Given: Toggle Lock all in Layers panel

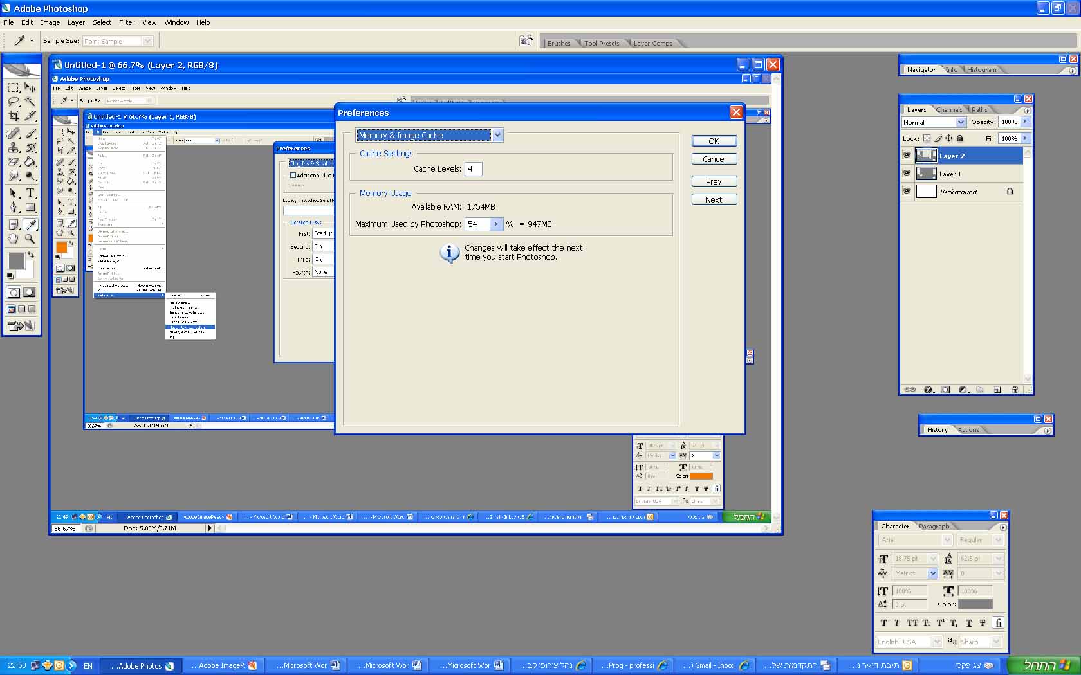Looking at the screenshot, I should click(x=960, y=138).
